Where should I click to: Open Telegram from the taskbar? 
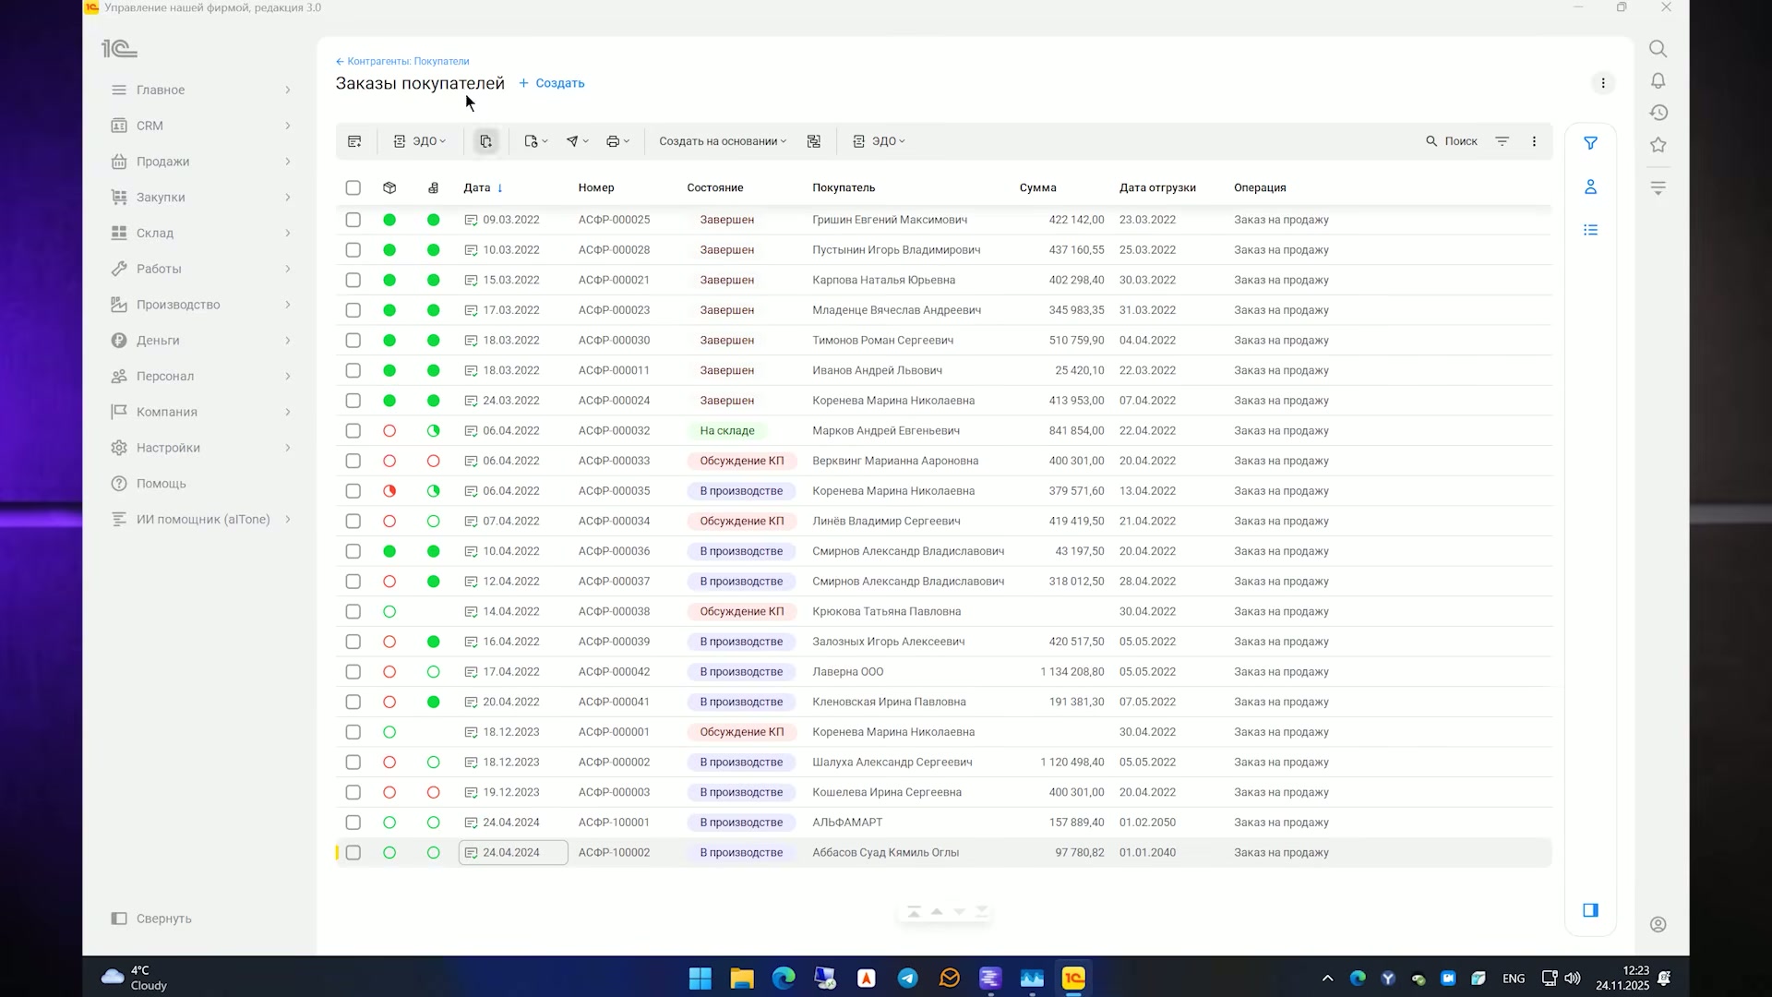coord(908,979)
